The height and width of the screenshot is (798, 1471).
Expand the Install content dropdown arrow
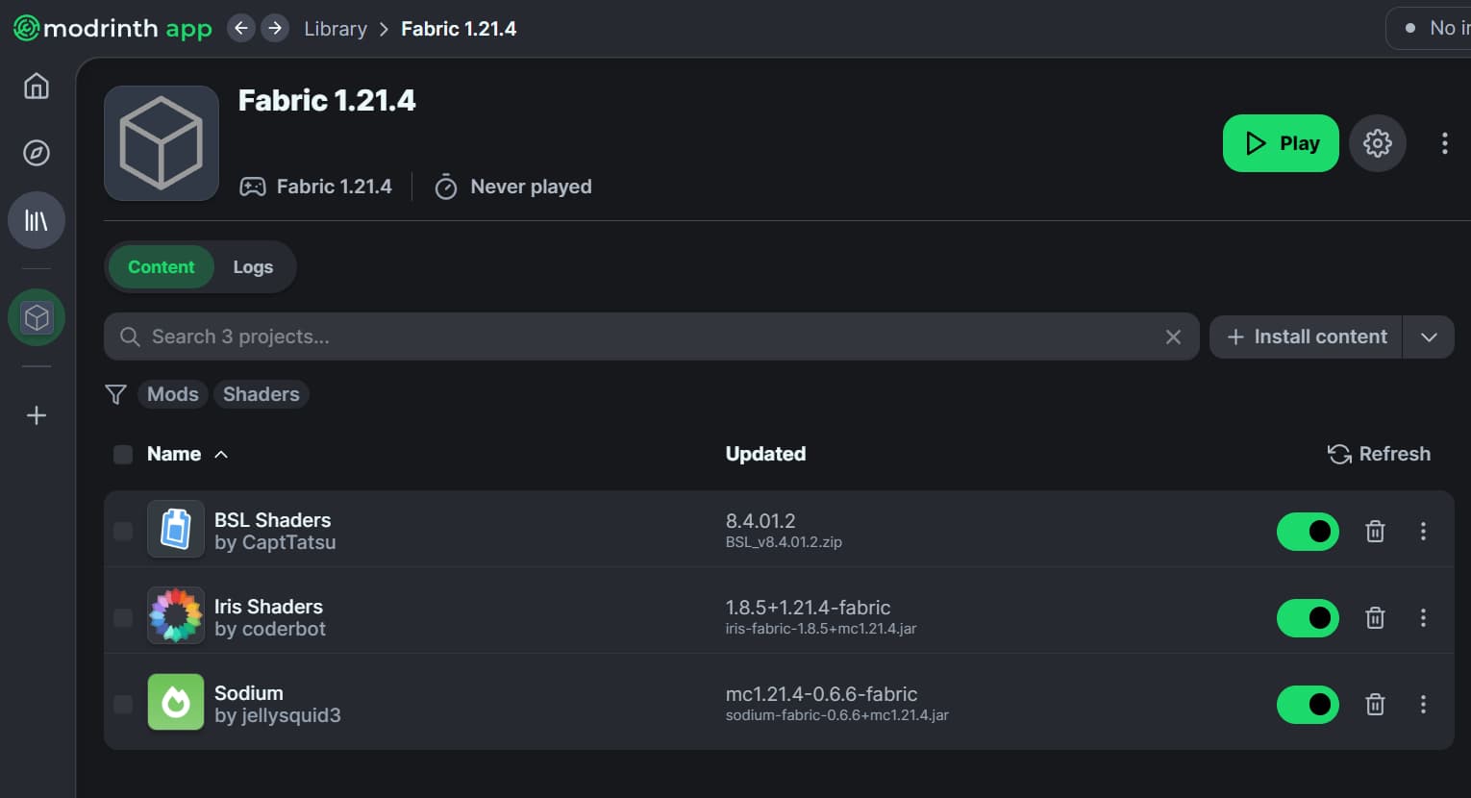coord(1429,337)
